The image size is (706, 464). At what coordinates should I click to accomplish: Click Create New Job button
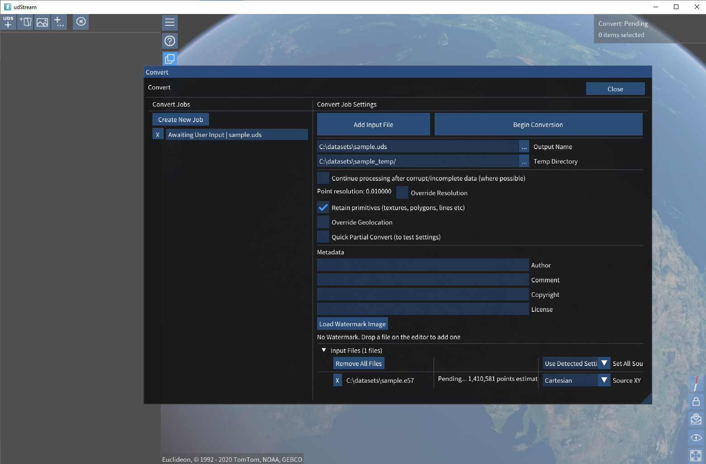coord(181,120)
